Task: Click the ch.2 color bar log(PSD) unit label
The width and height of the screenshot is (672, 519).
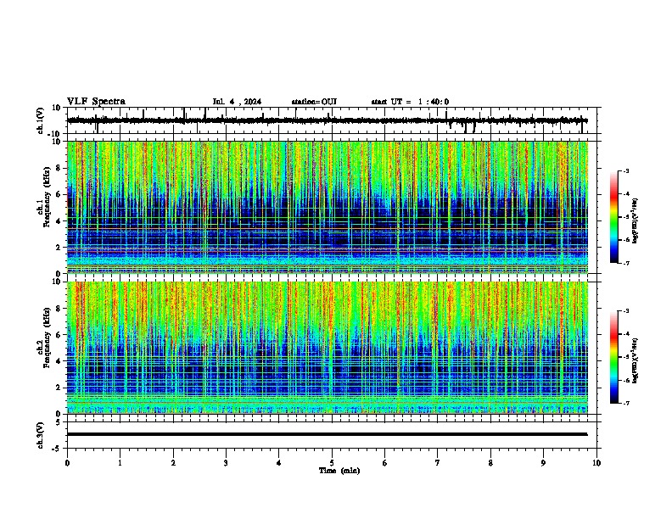Action: tap(636, 360)
